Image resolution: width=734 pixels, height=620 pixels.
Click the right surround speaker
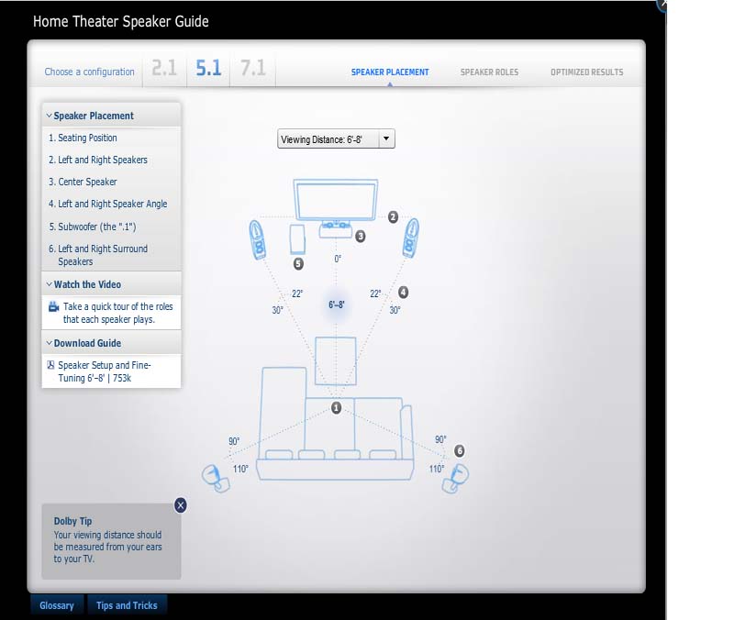(x=455, y=478)
